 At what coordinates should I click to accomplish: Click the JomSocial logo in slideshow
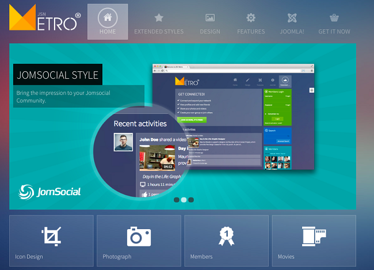49,192
